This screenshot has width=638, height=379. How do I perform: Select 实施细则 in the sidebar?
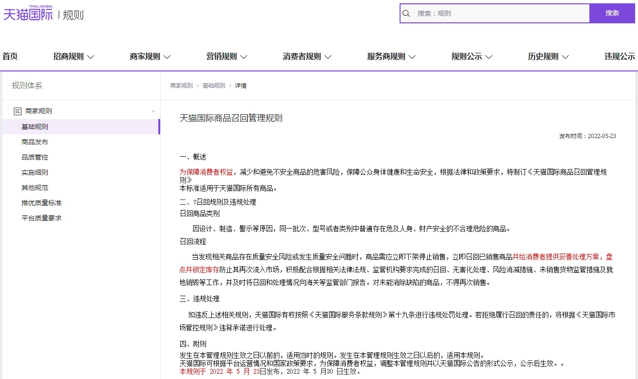click(x=35, y=172)
